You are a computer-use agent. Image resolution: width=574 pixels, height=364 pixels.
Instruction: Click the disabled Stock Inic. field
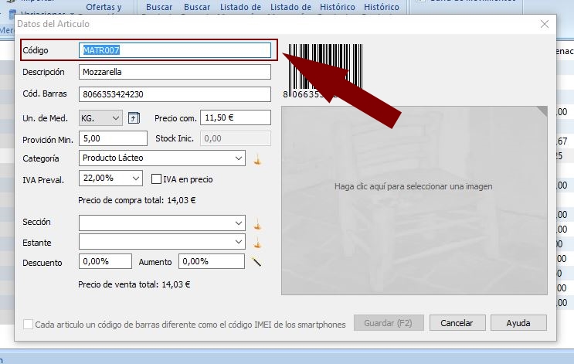point(236,138)
